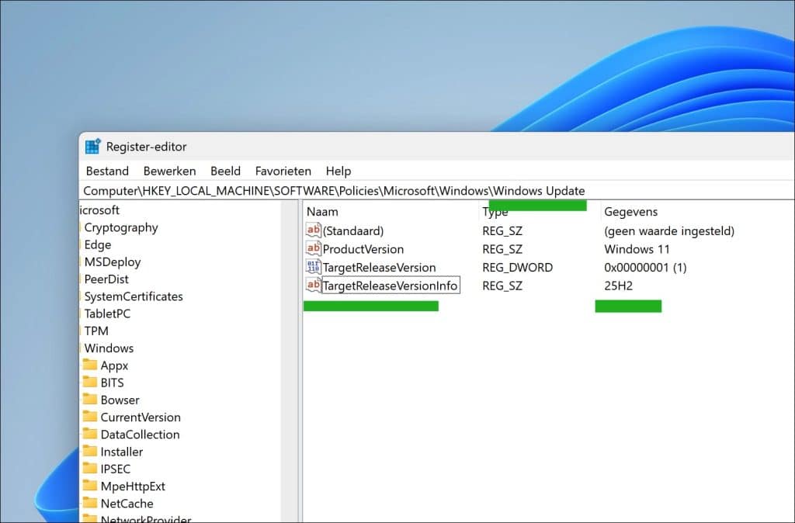795x523 pixels.
Task: Open the Favorieten menu
Action: 283,171
